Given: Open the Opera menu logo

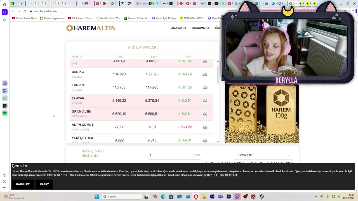Looking at the screenshot, I should click(4, 4).
